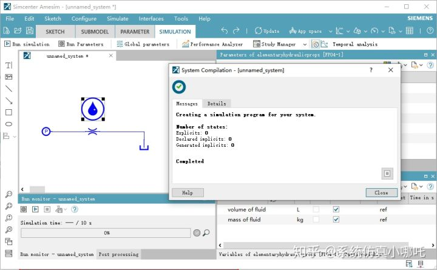Click the Undo arrow icon
Screen dimensions: 437x270
225,31
